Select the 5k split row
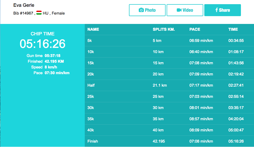 91,41
